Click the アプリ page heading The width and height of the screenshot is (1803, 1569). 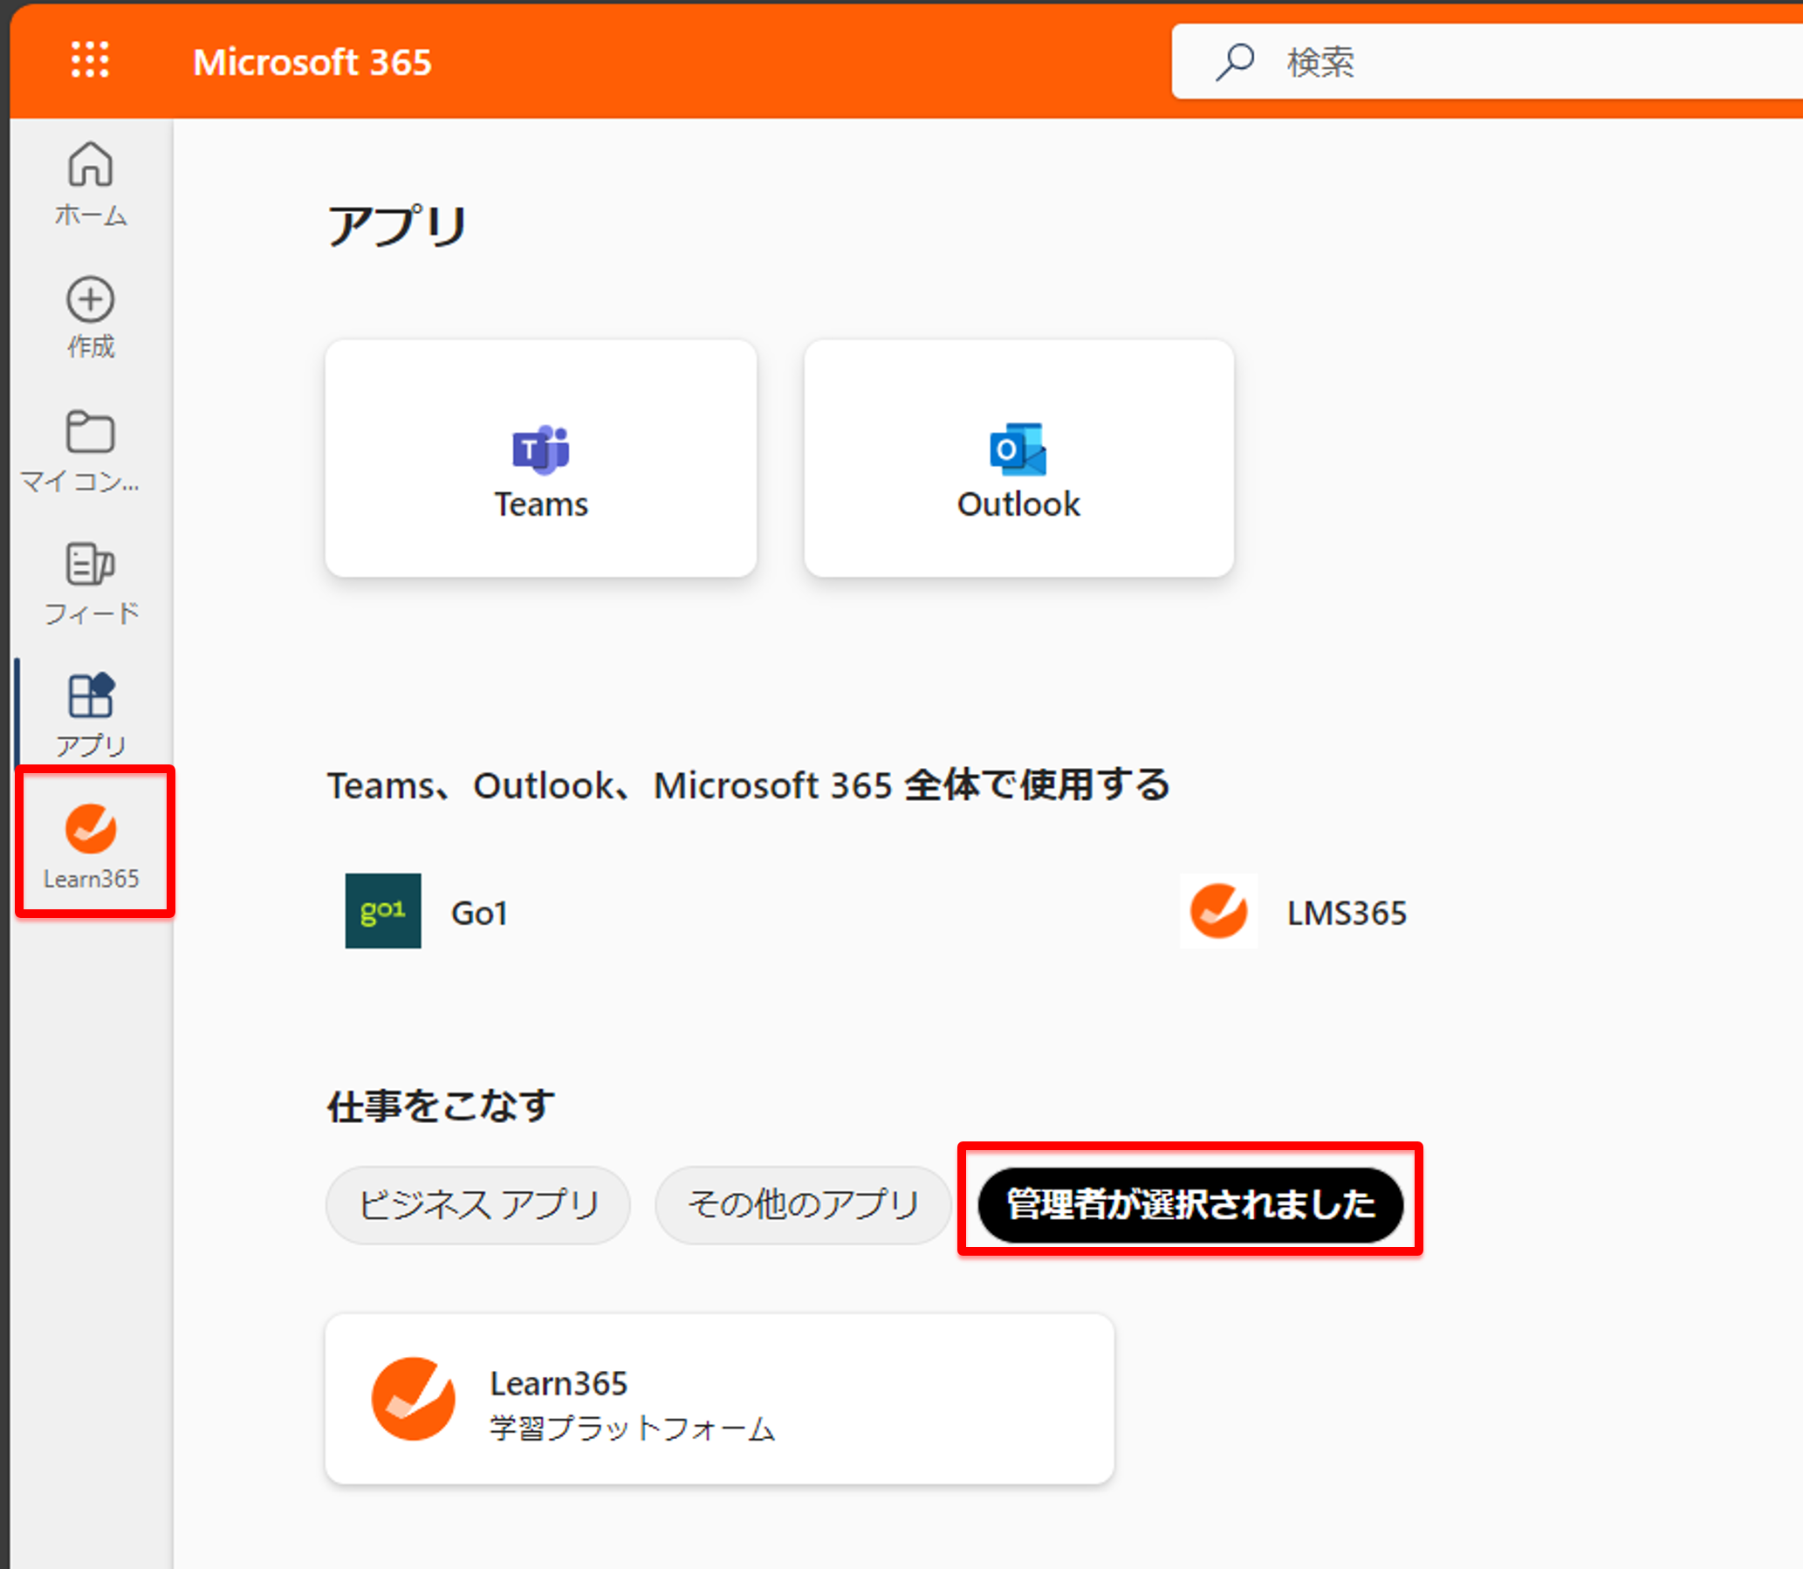coord(398,226)
